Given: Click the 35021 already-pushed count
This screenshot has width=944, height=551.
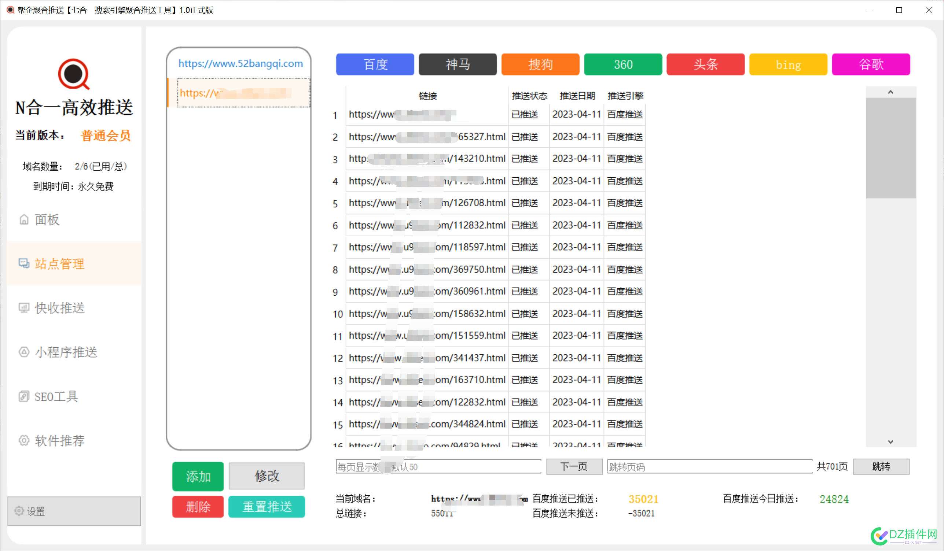Looking at the screenshot, I should (643, 499).
